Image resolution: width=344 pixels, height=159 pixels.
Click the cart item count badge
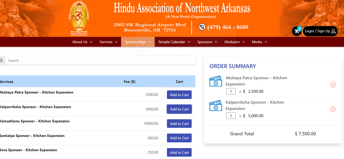click(299, 29)
